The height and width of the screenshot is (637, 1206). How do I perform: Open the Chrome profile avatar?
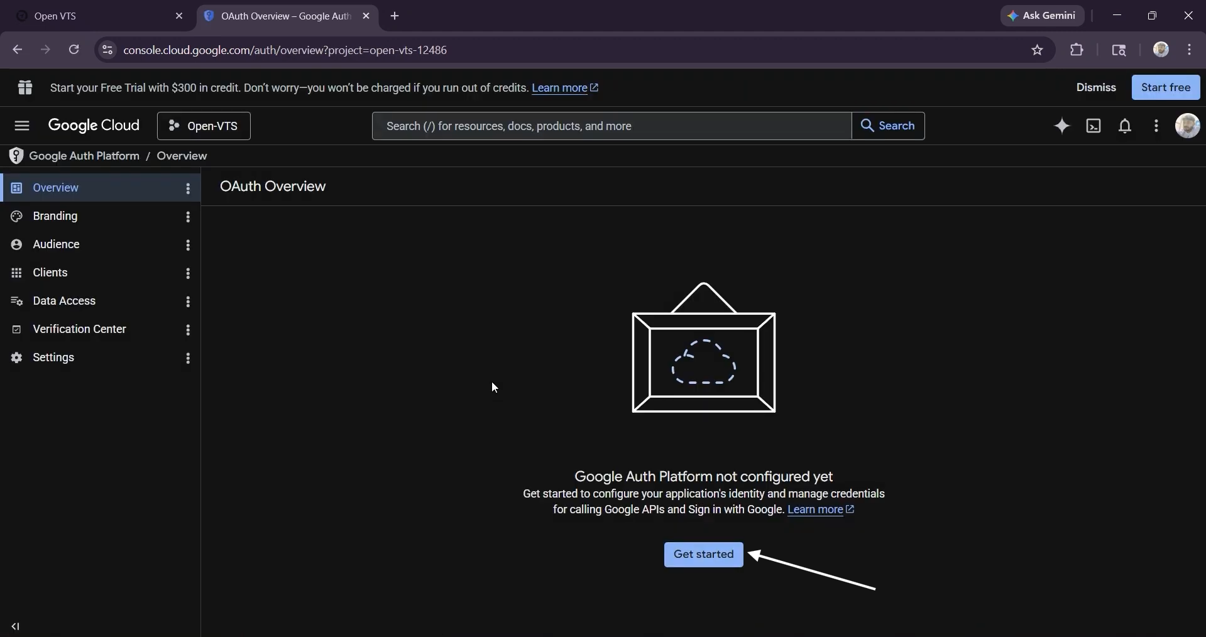[x=1161, y=50]
